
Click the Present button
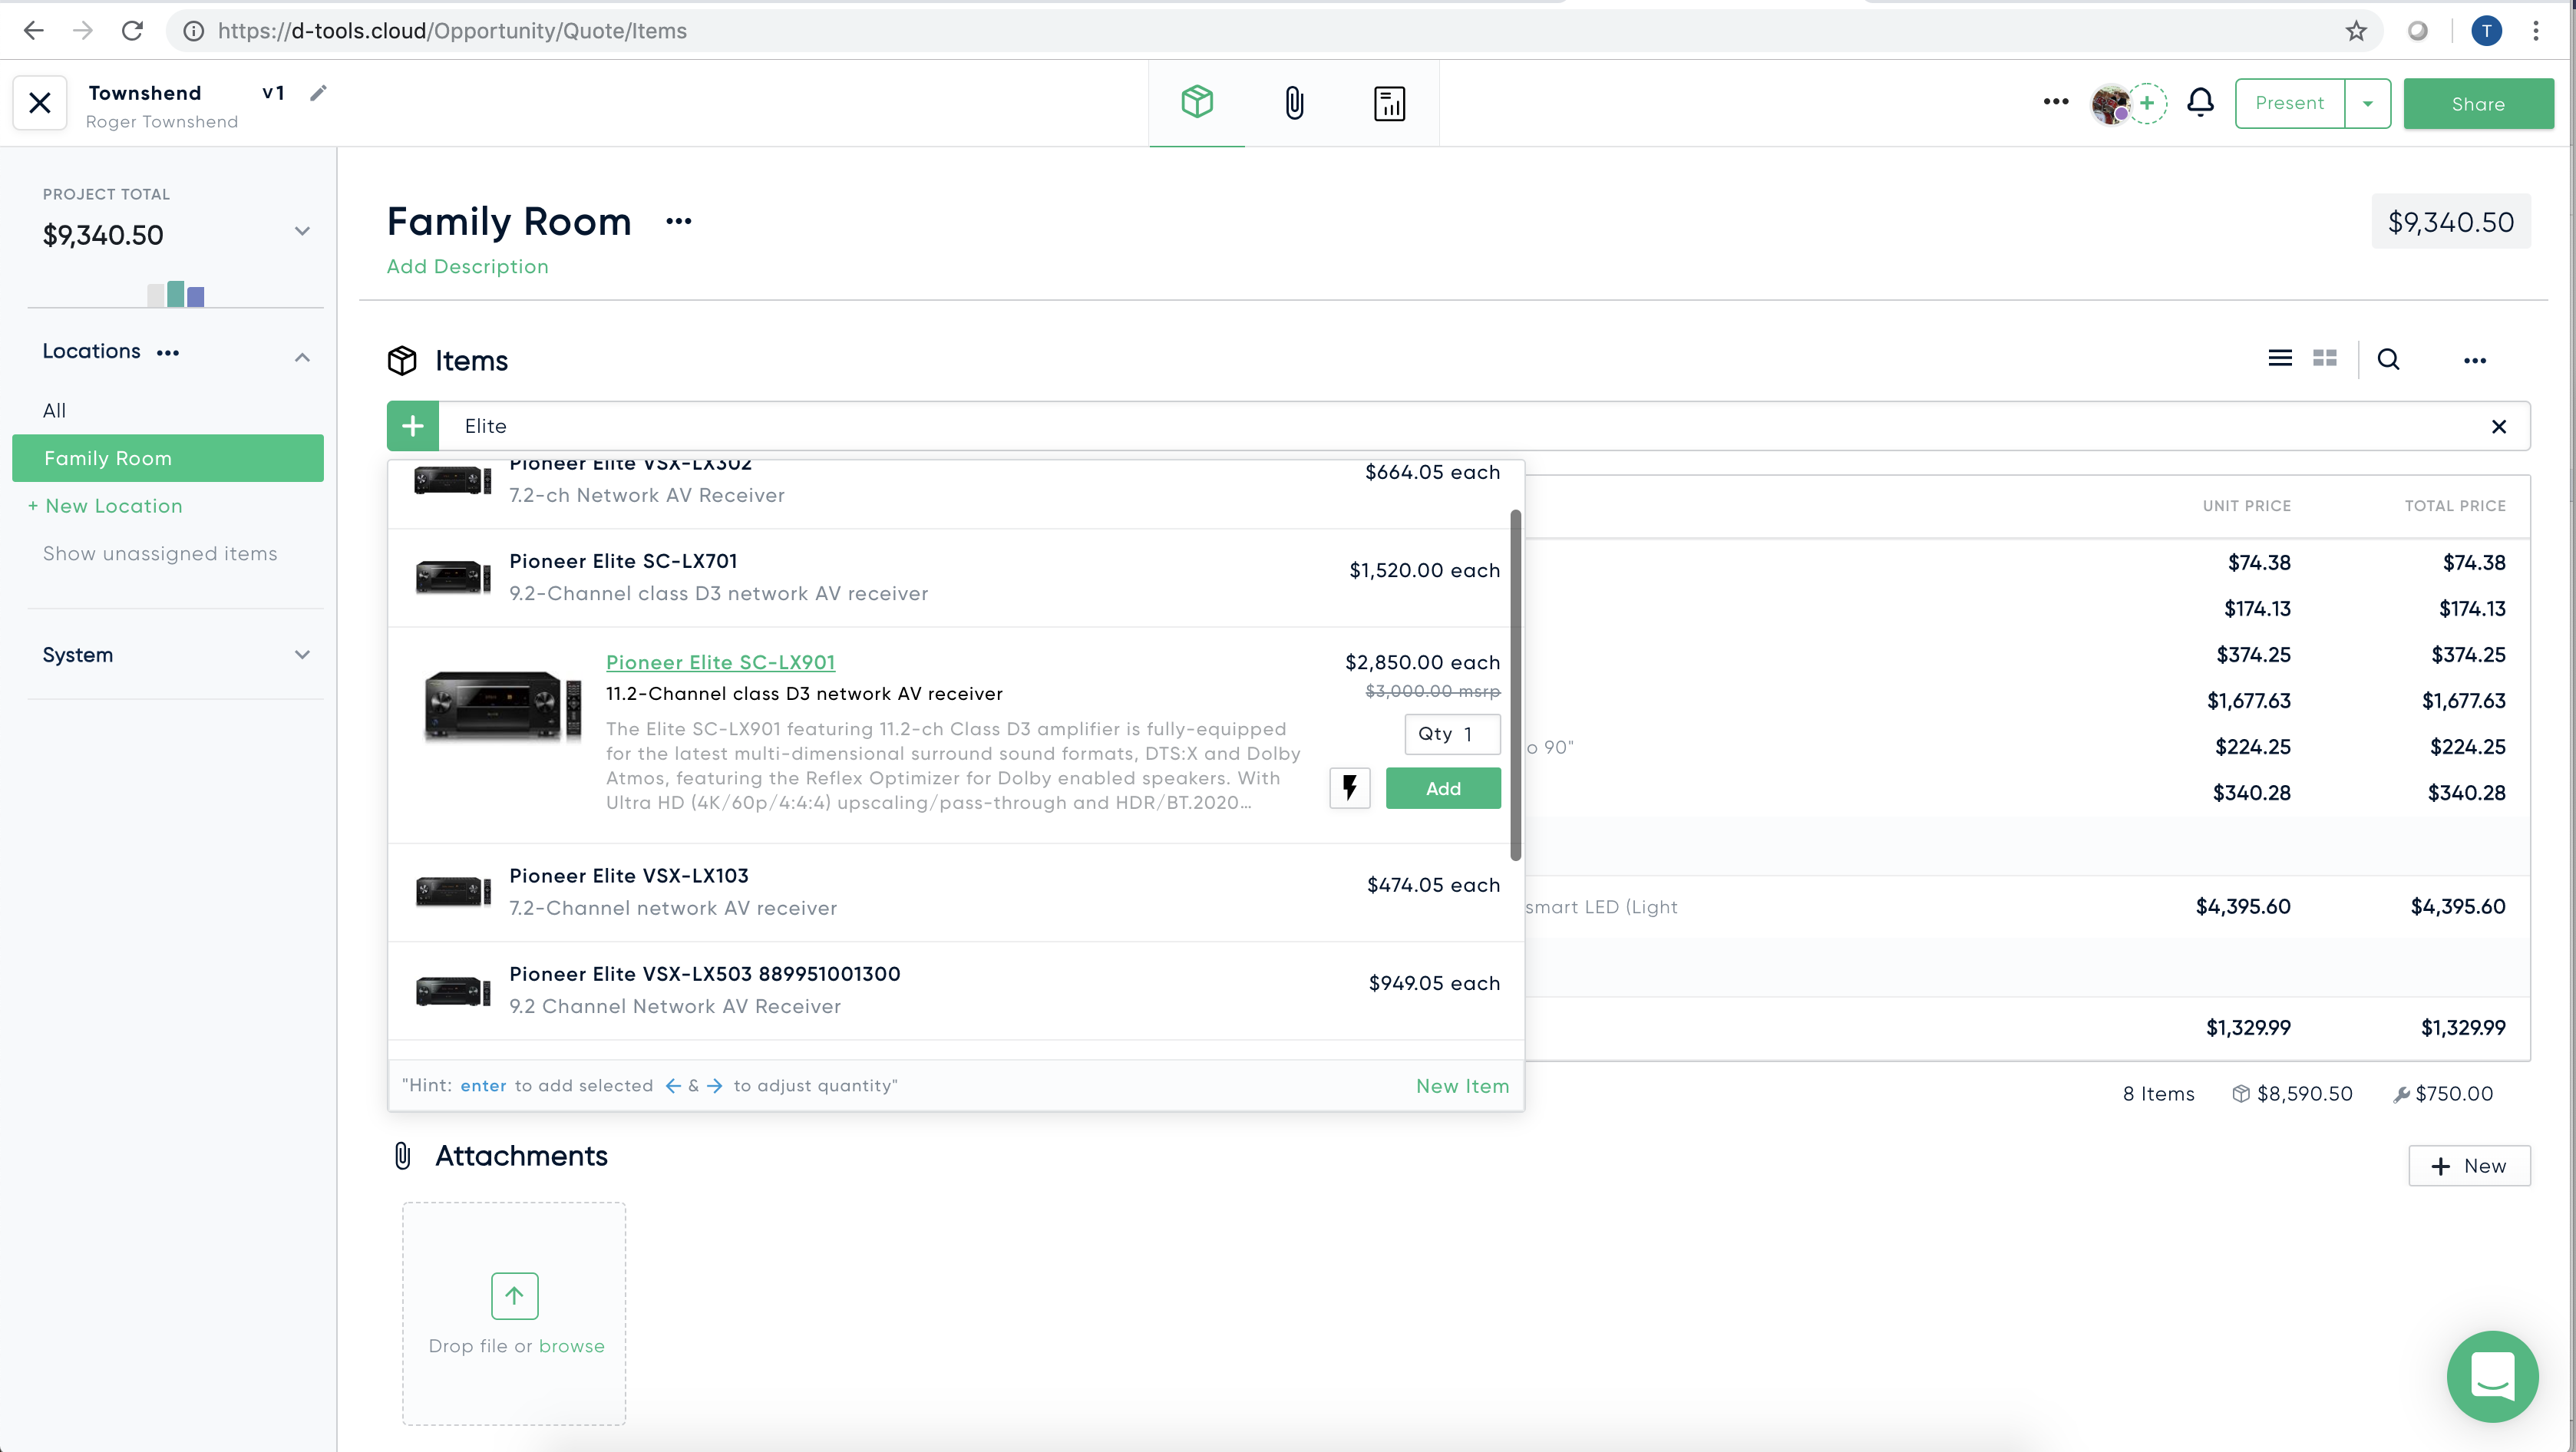(2290, 103)
